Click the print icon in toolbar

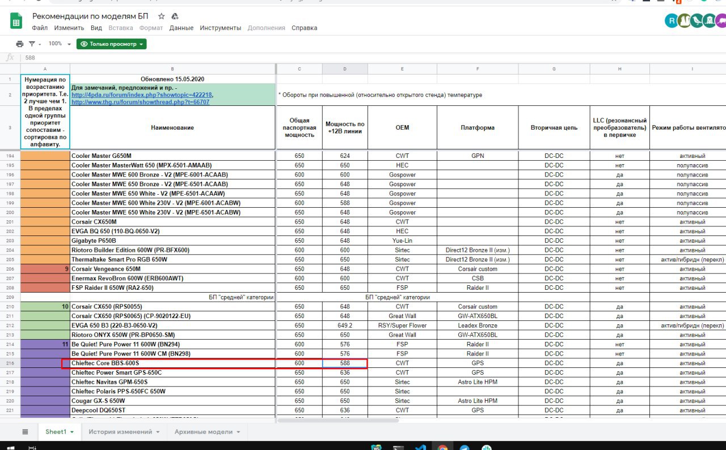click(20, 44)
